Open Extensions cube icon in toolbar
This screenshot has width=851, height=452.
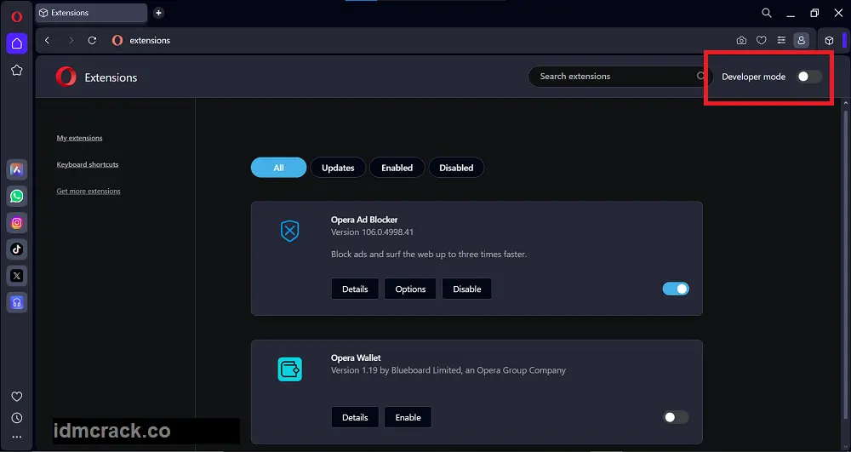point(829,40)
